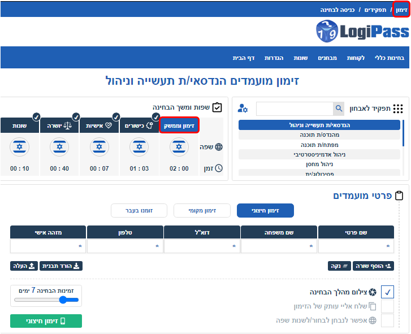Click the clipboard icon beside פרטי מועמדים
The width and height of the screenshot is (411, 334).
399,196
